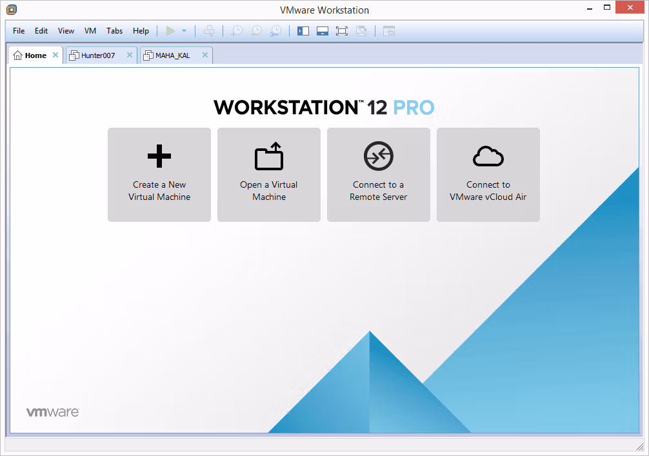Screen dimensions: 649x456
Task: Click Connect to VMware vCloud Air cloud
Action: coord(488,175)
